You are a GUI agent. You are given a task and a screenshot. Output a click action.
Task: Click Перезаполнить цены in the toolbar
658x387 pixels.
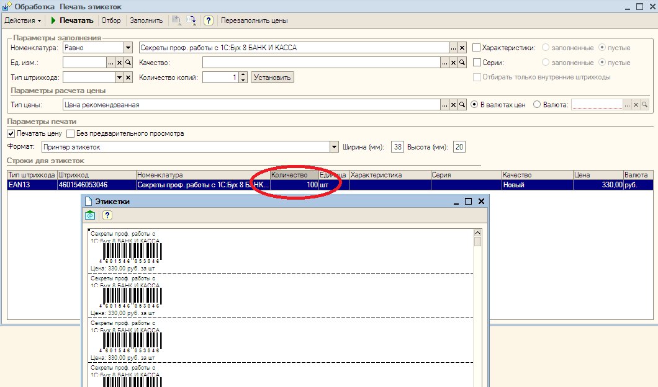(255, 20)
